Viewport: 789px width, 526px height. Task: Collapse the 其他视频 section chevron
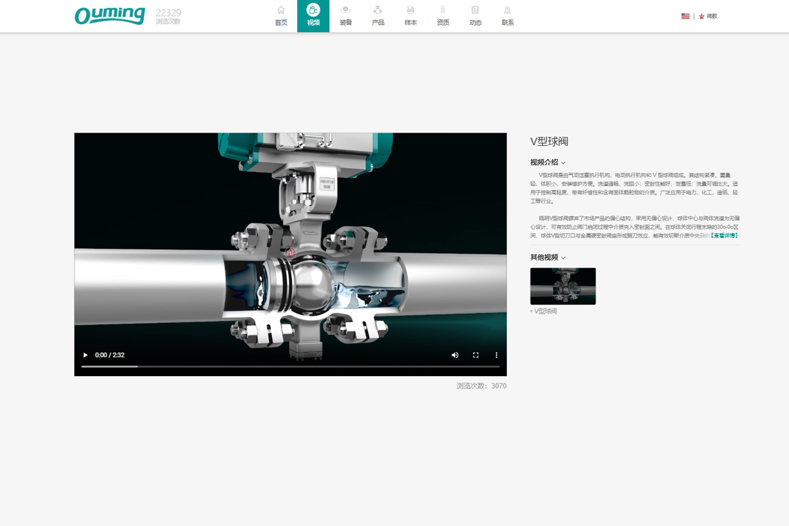(x=563, y=258)
